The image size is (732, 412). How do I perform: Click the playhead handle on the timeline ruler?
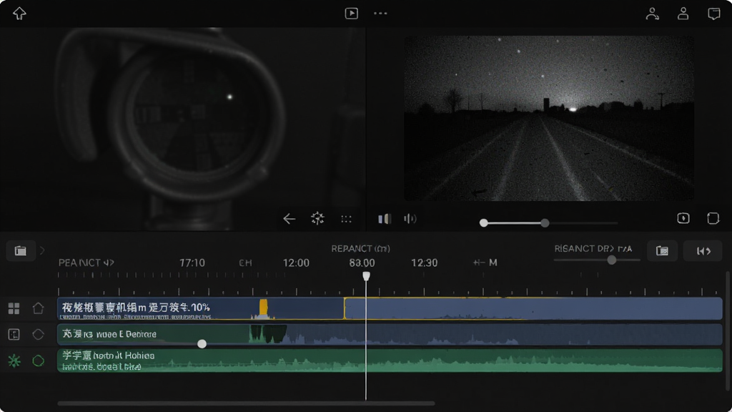pos(367,276)
